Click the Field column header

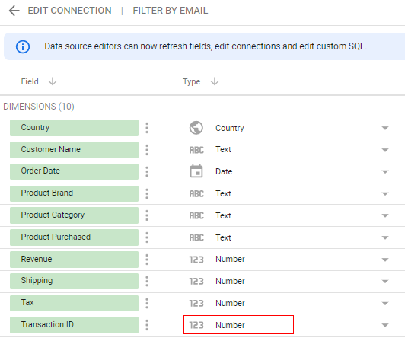30,81
